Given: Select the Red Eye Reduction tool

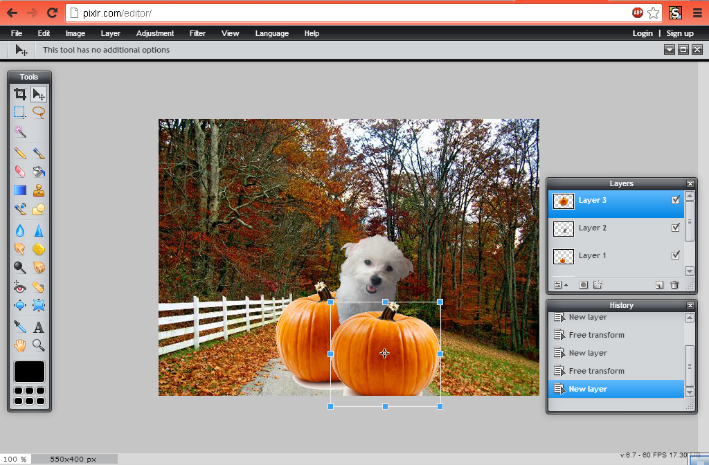Looking at the screenshot, I should [20, 287].
